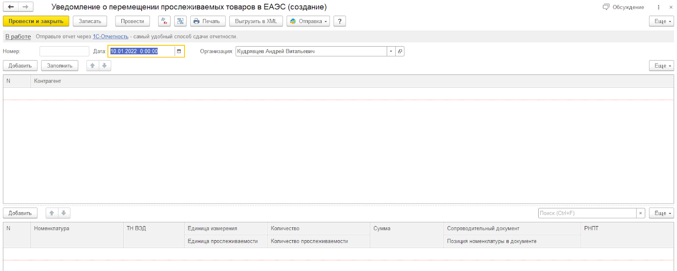Viewport: 677px width, 271px height.
Task: Move contractor row up with the arrow
Action: [x=93, y=66]
